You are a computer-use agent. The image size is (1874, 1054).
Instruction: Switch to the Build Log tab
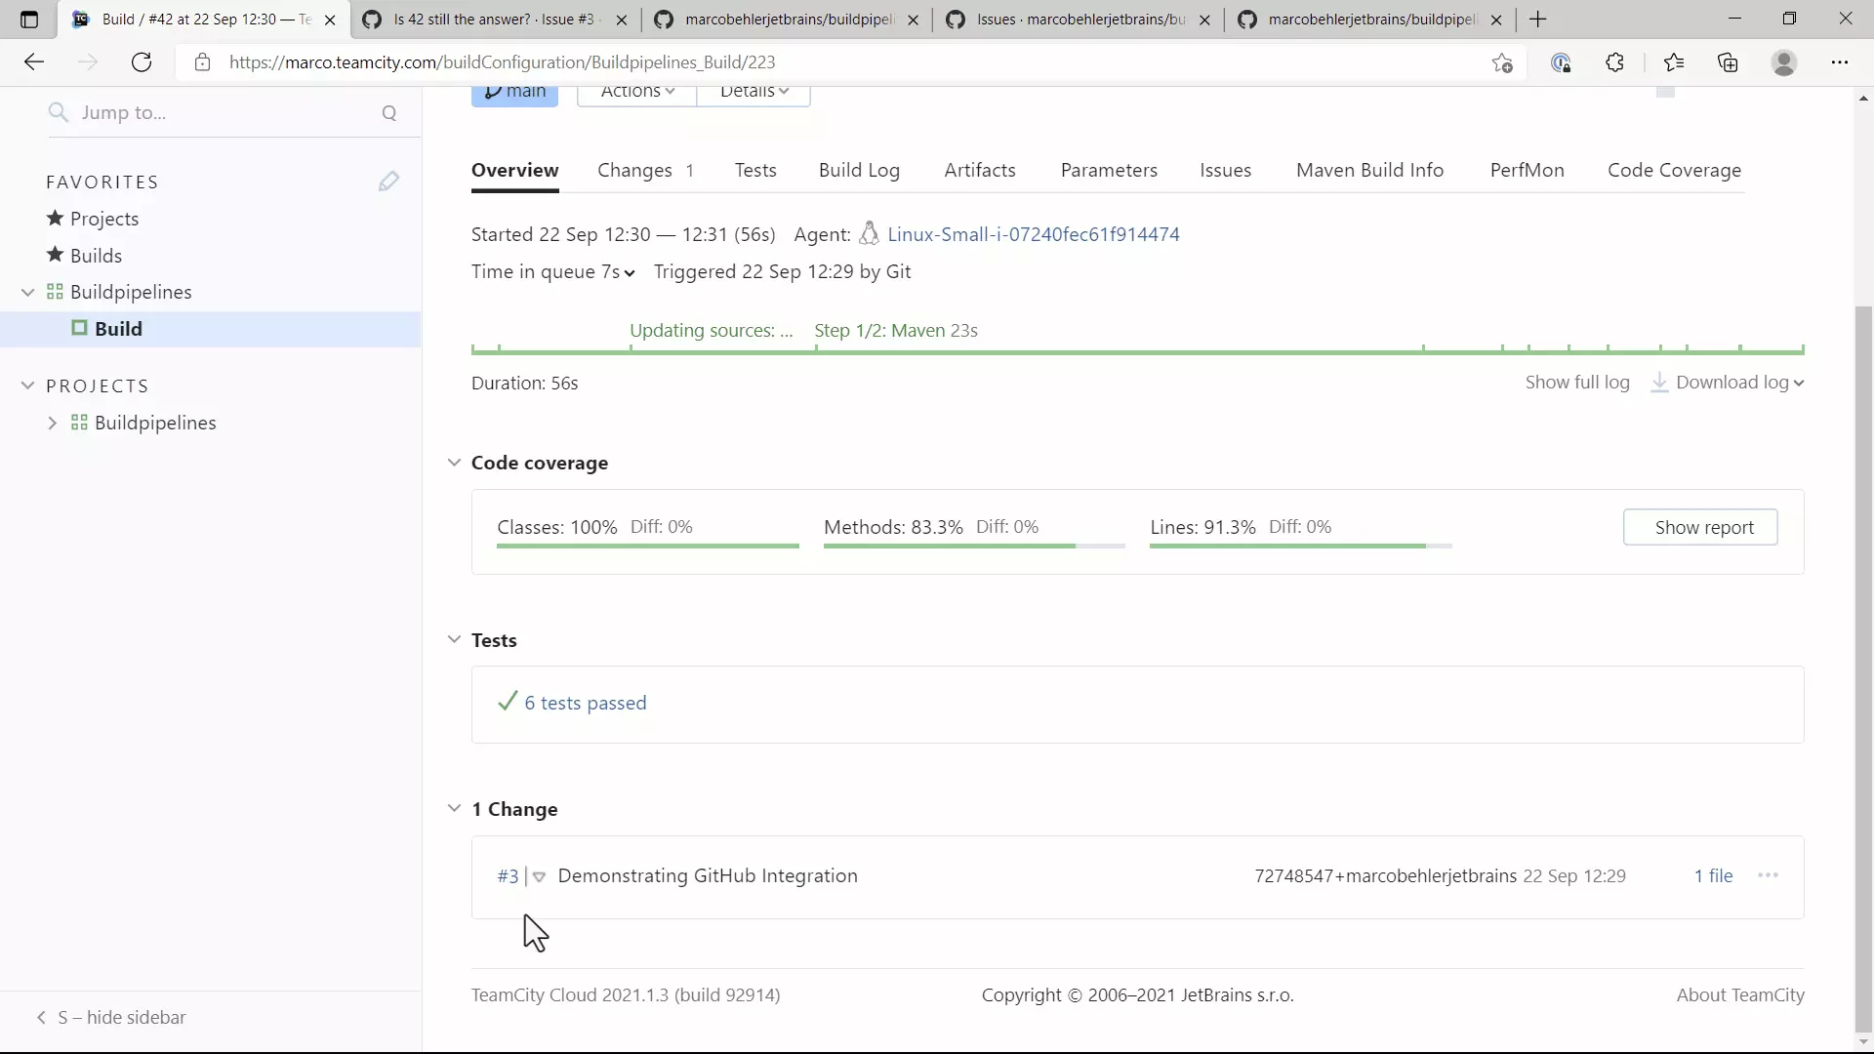tap(859, 170)
